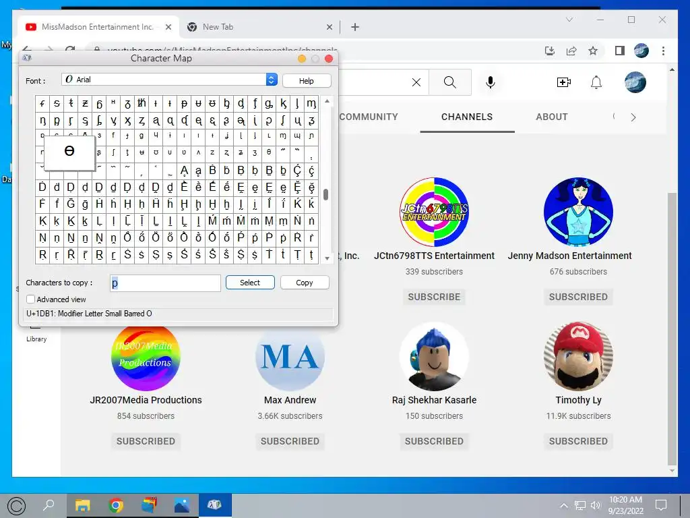Click the Max Andrew MA avatar
This screenshot has height=518, width=690.
[290, 357]
